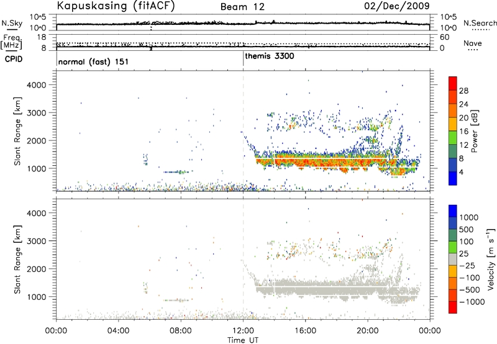Click the '08:00' time tick label
Image resolution: width=497 pixels, height=344 pixels.
181,331
